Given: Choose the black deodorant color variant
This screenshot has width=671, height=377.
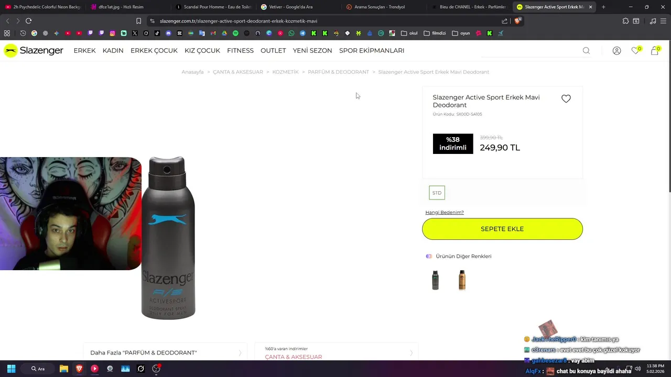Looking at the screenshot, I should click(x=435, y=280).
